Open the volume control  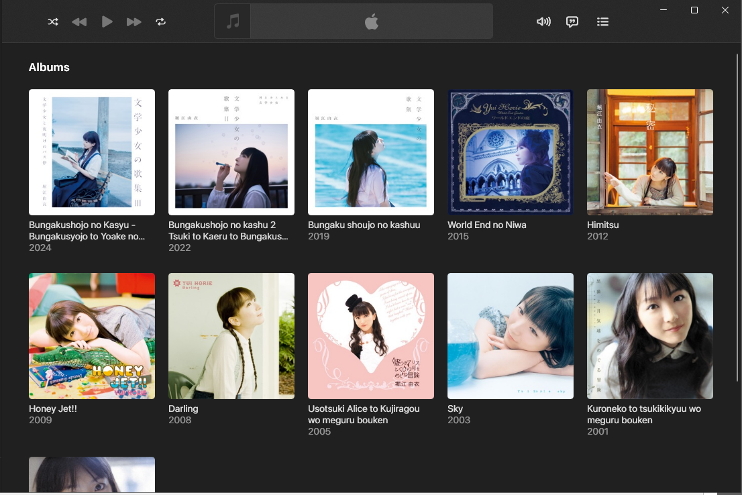pos(543,21)
